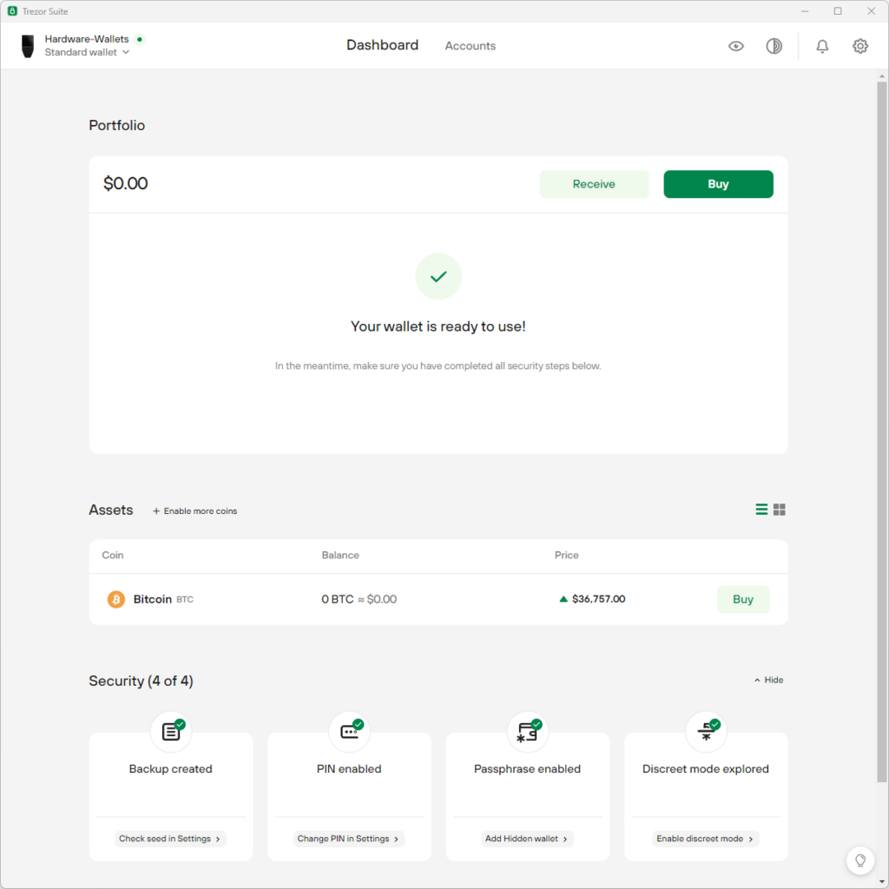Click the Trezor Suite title bar app icon
889x889 pixels.
click(12, 11)
